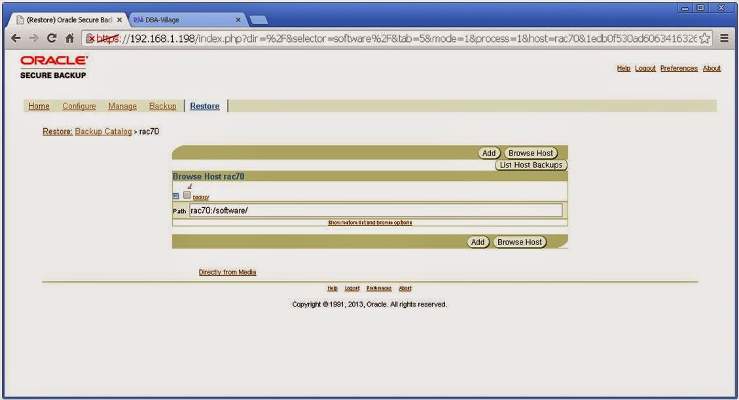Go to Backup Catalog breadcrumb
Screen dimensions: 739x400
(x=103, y=131)
